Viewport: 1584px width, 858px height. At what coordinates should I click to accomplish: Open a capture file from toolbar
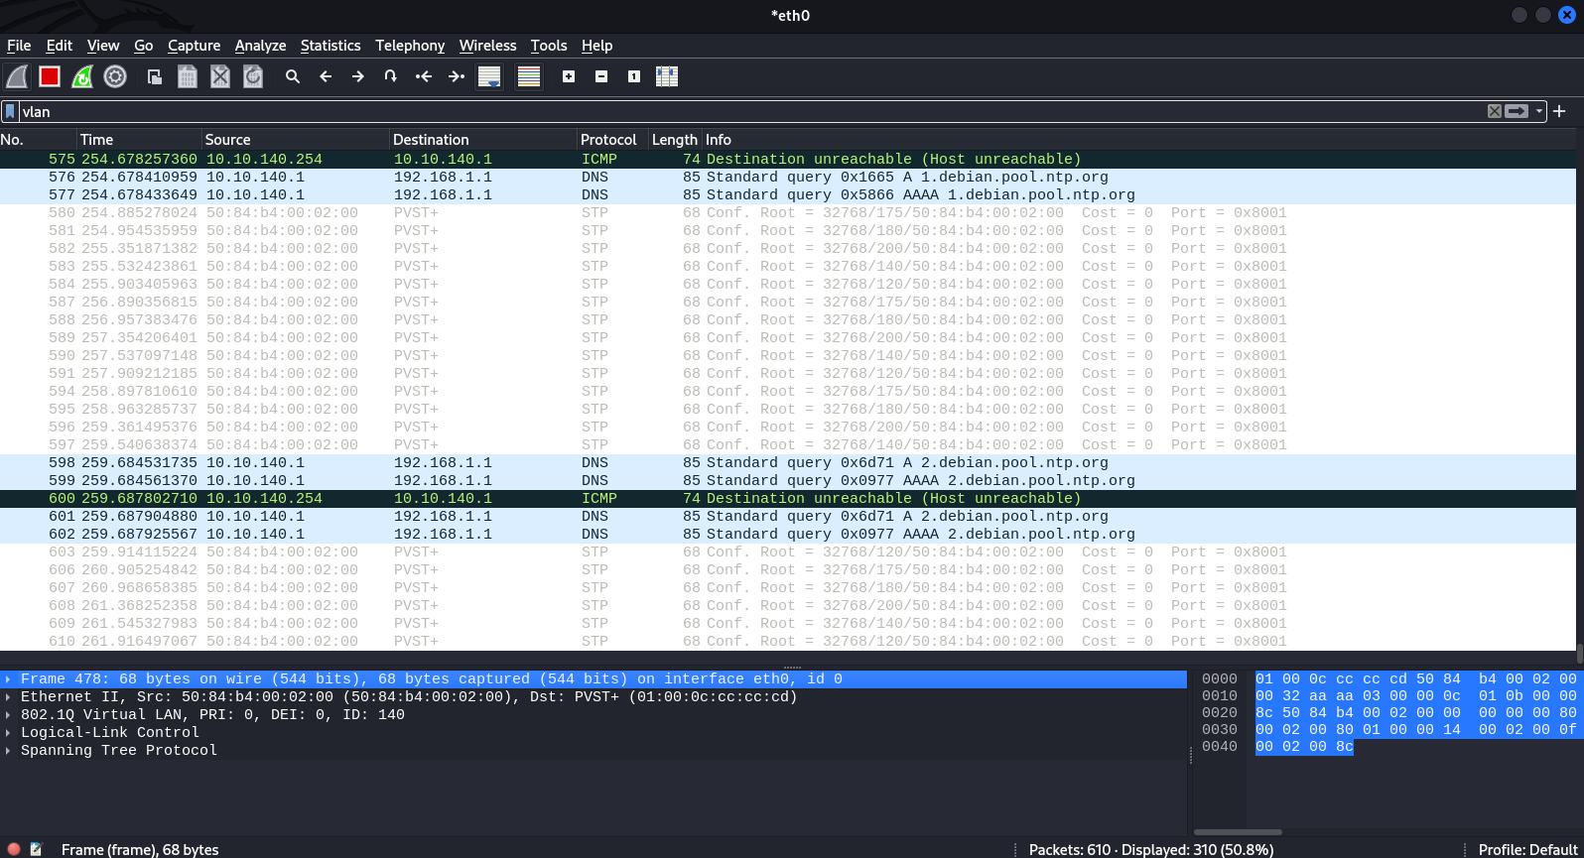[155, 76]
